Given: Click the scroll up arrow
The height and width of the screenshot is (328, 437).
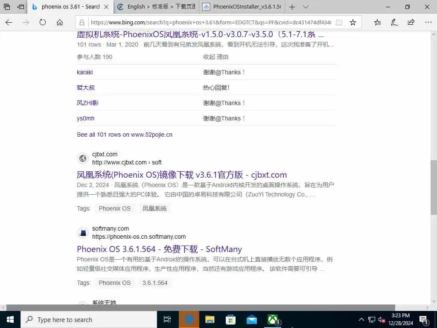Looking at the screenshot, I should (434, 34).
